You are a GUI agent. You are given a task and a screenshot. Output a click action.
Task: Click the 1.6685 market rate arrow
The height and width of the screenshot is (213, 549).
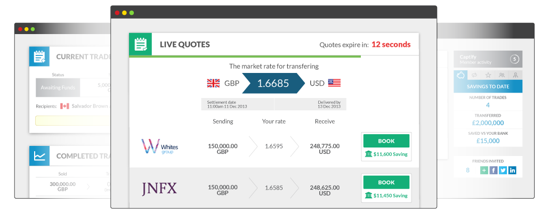(273, 83)
